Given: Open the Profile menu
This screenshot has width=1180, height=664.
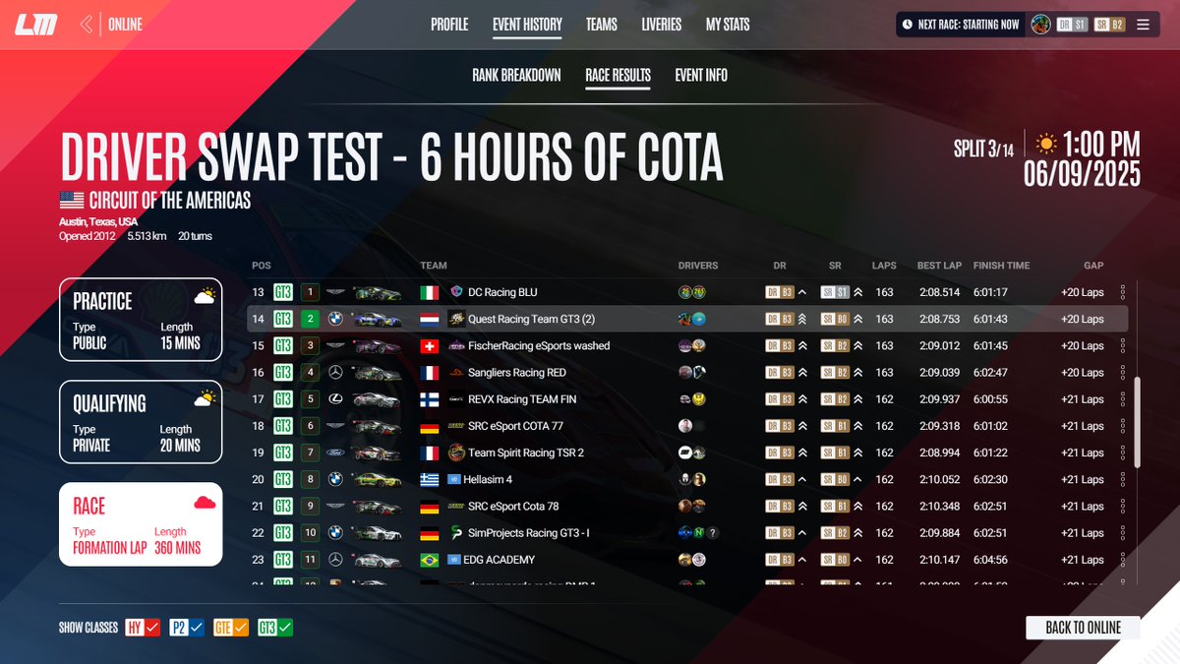Looking at the screenshot, I should point(449,25).
